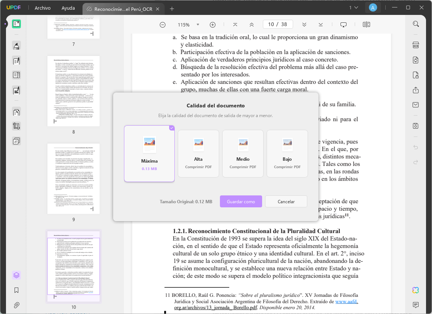Open the UPDF AI assistant icon

pos(416,290)
